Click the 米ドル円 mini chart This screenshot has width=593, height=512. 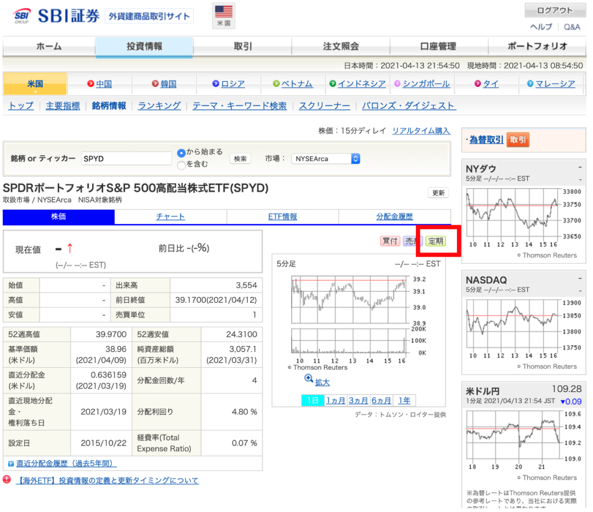524,440
